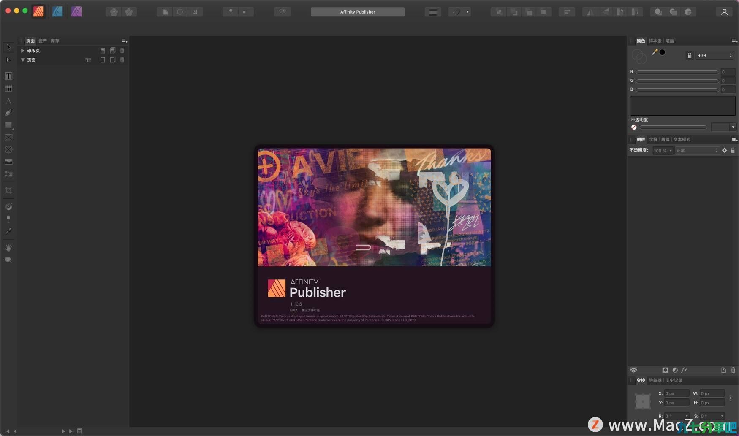Image resolution: width=739 pixels, height=436 pixels.
Task: Click the layer settings gear
Action: click(x=724, y=150)
